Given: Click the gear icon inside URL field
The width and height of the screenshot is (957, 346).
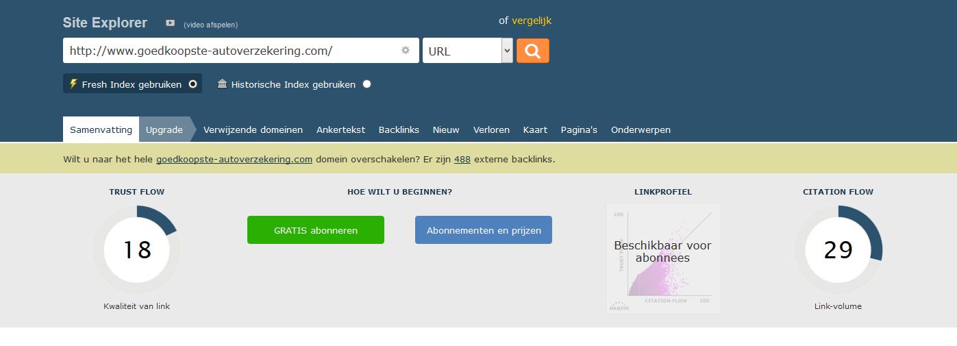Looking at the screenshot, I should pos(406,50).
